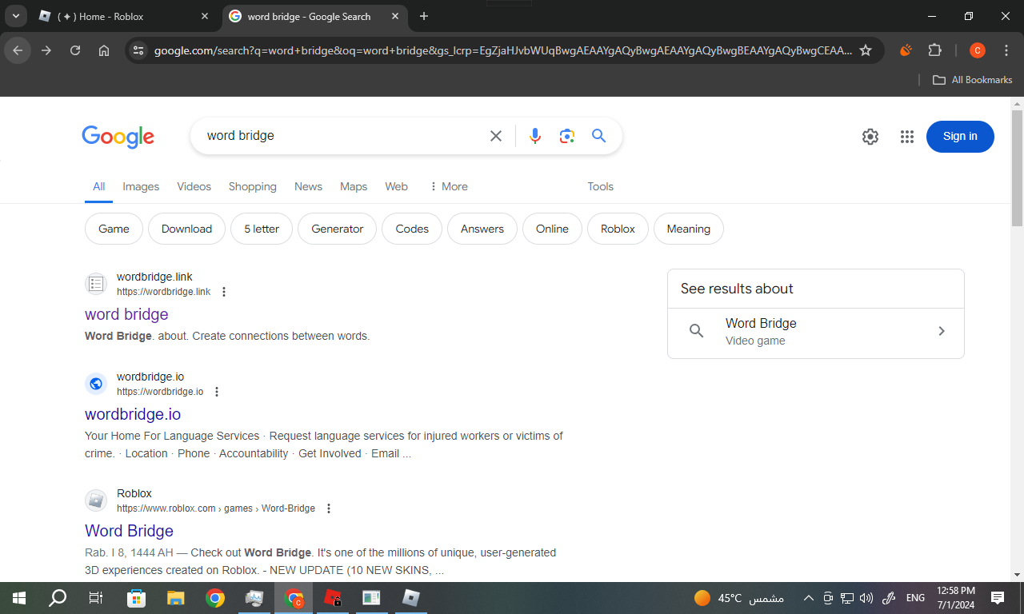This screenshot has height=614, width=1024.
Task: Open the Chrome profile avatar
Action: 977,50
